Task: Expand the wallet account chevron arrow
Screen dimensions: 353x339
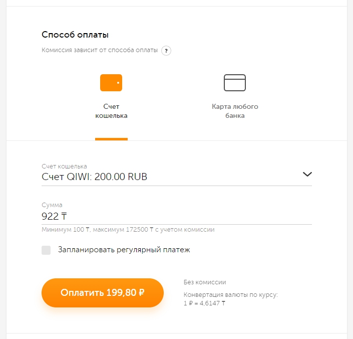Action: (x=307, y=174)
